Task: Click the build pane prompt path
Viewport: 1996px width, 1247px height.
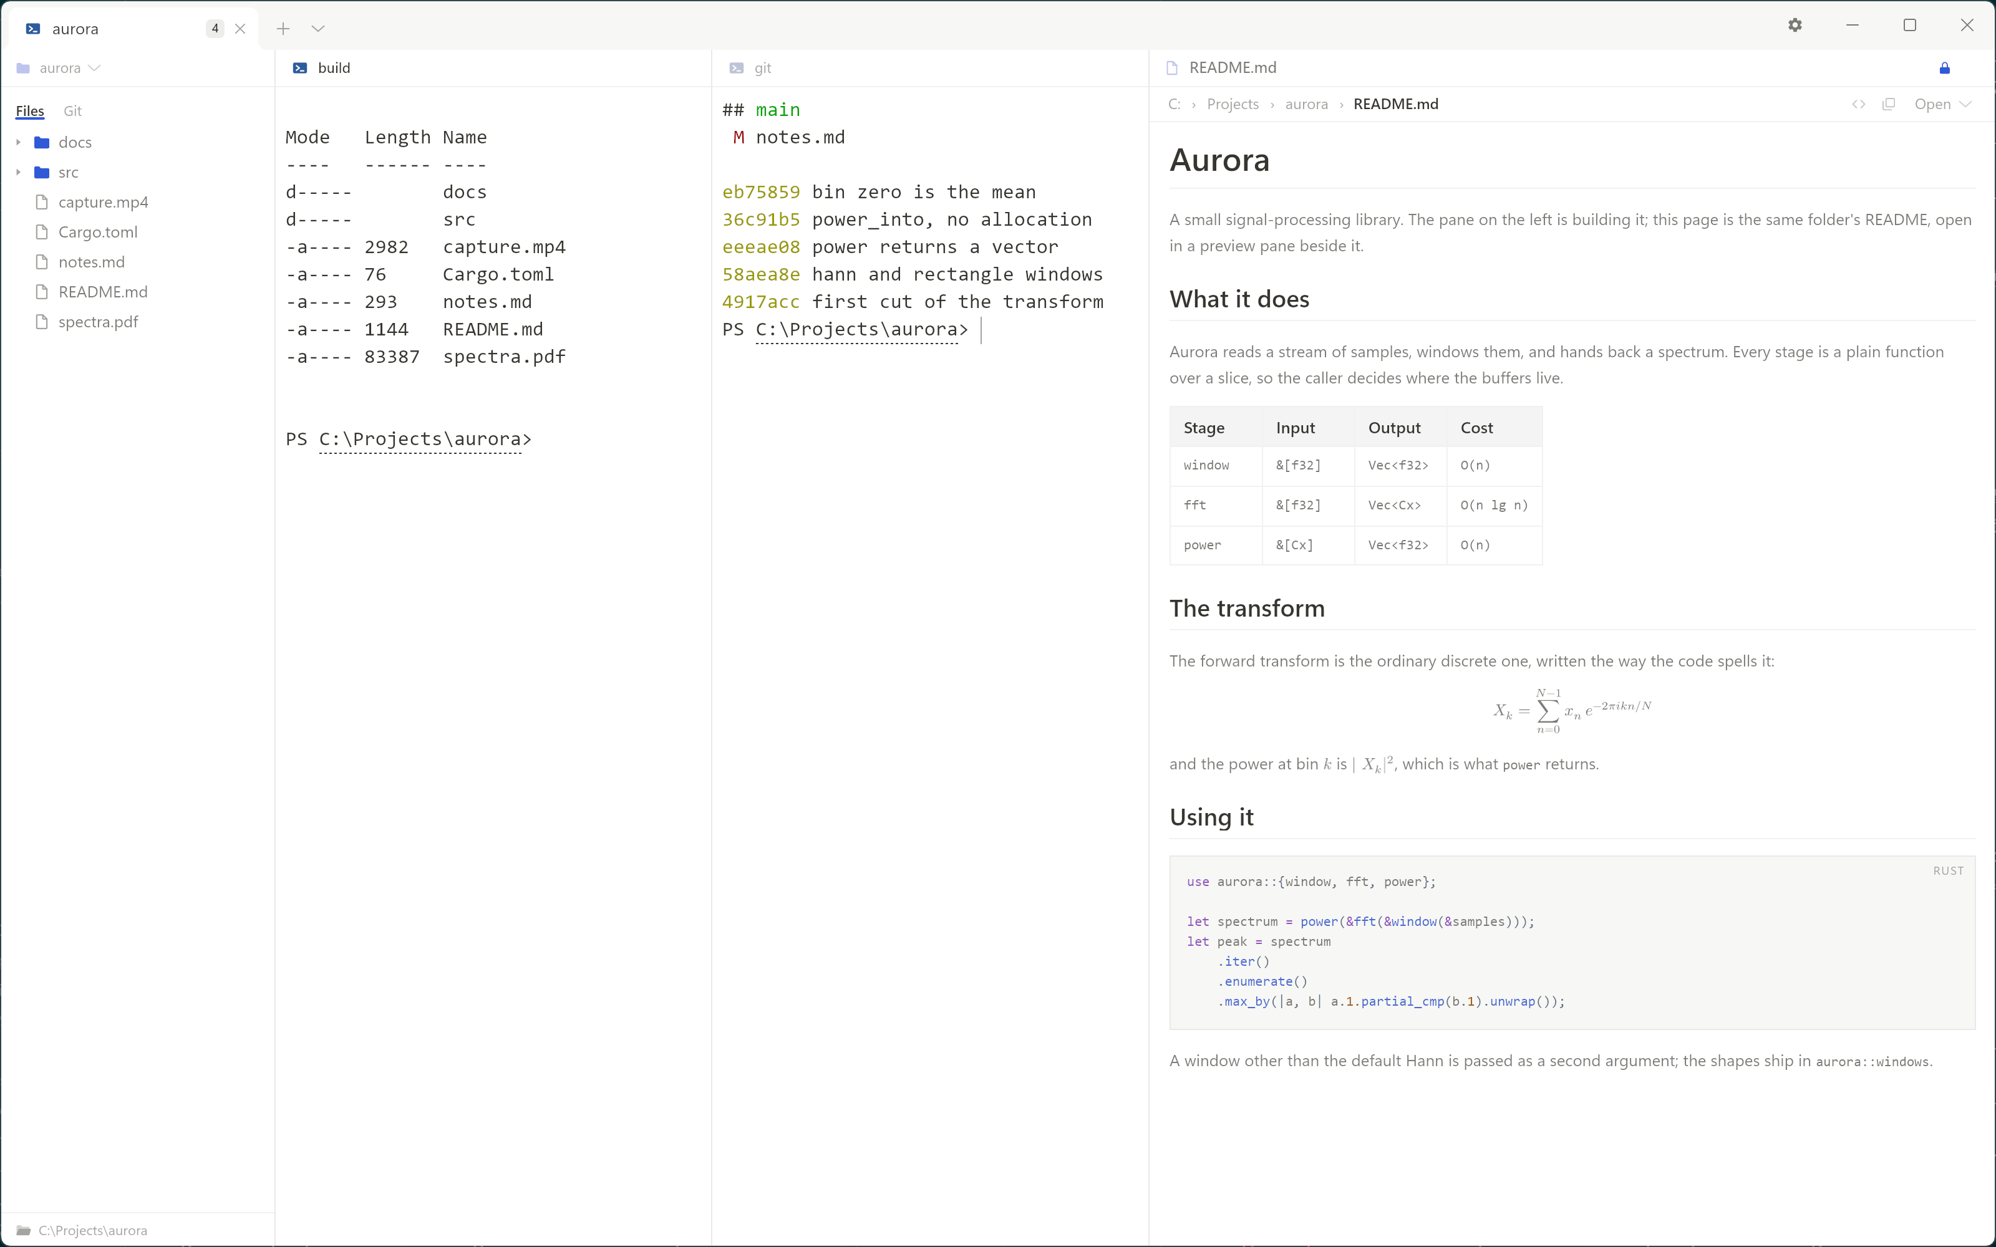Action: 420,440
